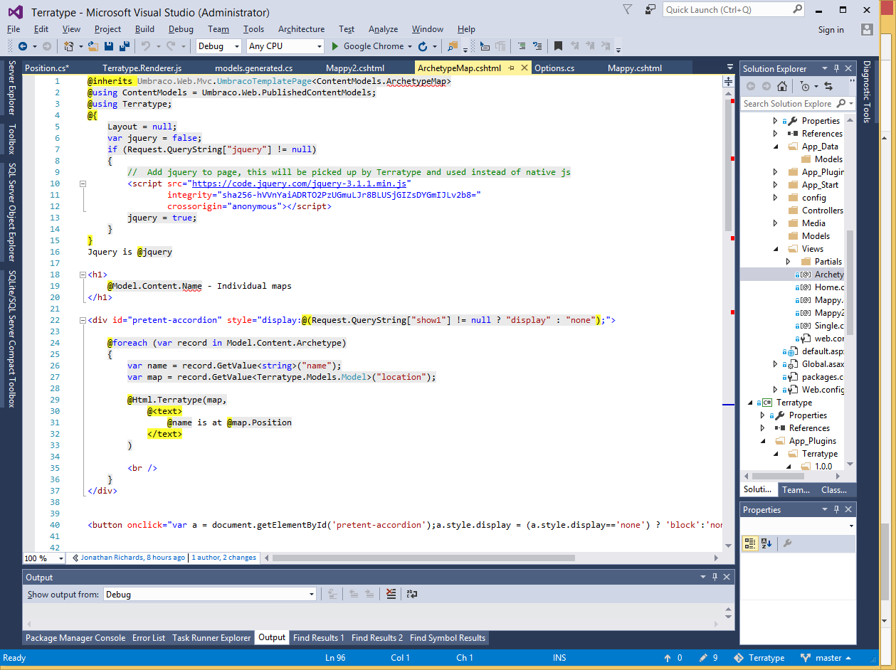This screenshot has width=896, height=670.
Task: Pin the ArchetypeMap.cshtml tab
Action: pos(512,68)
